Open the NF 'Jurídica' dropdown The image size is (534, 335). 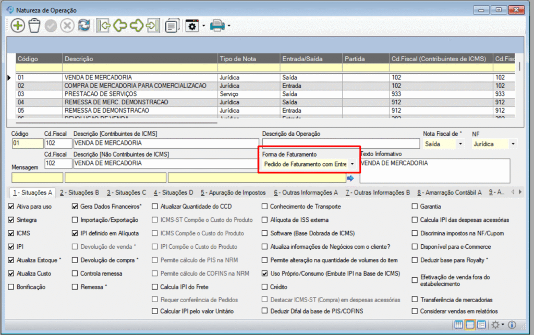coord(513,143)
